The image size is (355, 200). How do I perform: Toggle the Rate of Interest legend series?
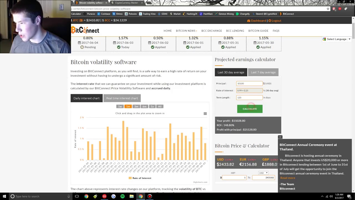click(x=140, y=178)
